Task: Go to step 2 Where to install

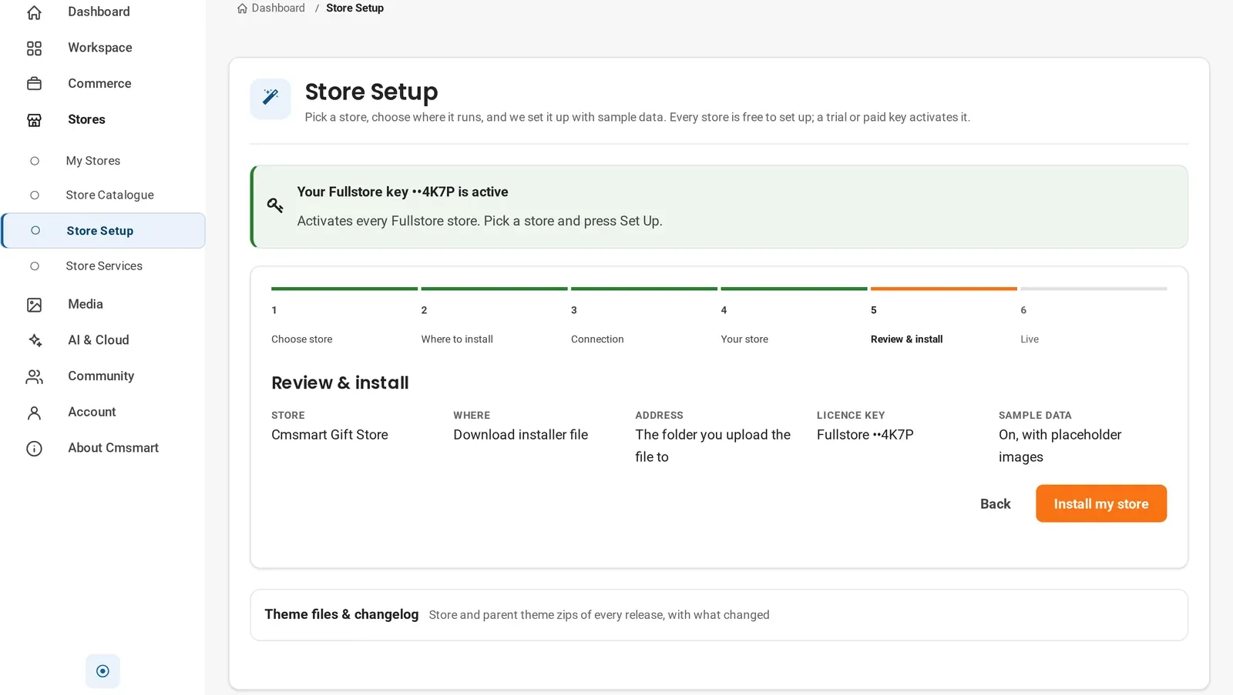Action: tap(494, 317)
